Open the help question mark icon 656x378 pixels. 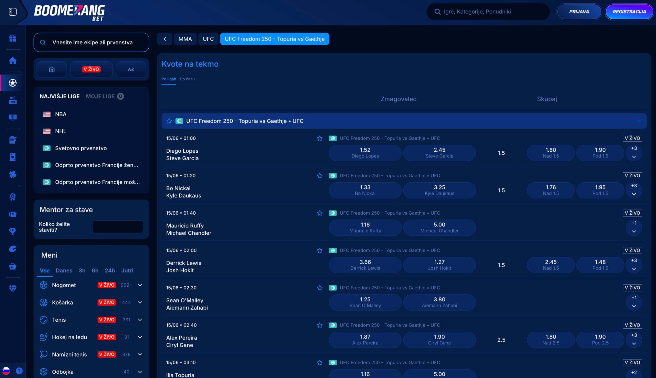tap(19, 371)
